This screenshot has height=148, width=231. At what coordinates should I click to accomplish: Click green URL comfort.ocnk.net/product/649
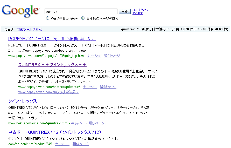click(30, 144)
